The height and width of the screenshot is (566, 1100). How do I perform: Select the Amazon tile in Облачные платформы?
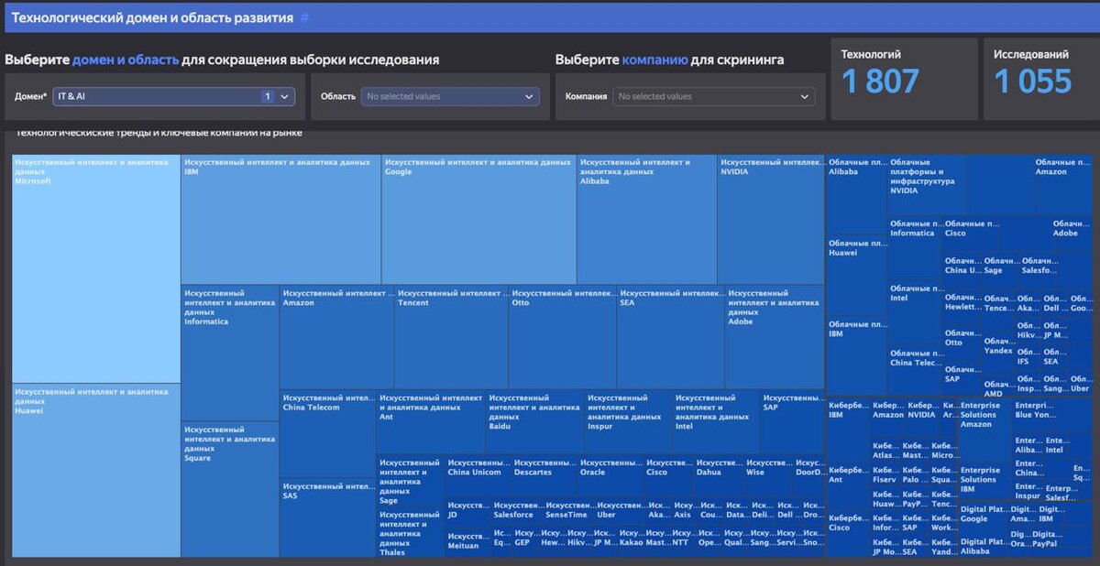pos(1062,184)
